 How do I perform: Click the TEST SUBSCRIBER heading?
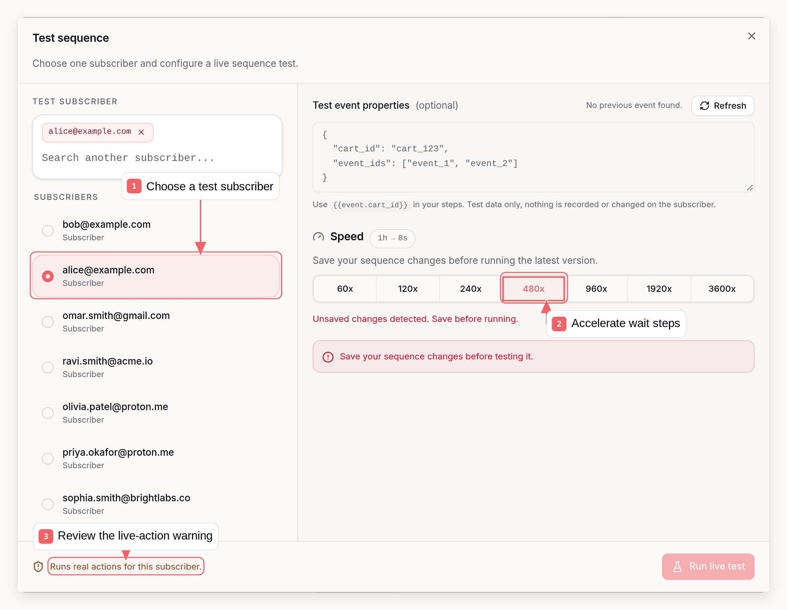coord(75,101)
